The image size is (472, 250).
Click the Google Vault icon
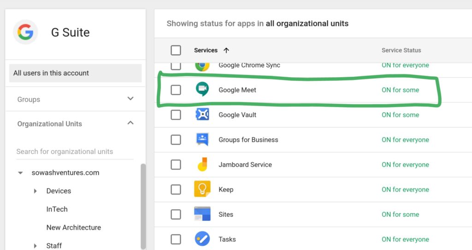[x=202, y=114]
